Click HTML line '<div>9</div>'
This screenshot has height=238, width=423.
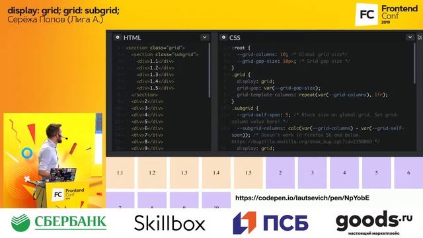[x=147, y=148]
